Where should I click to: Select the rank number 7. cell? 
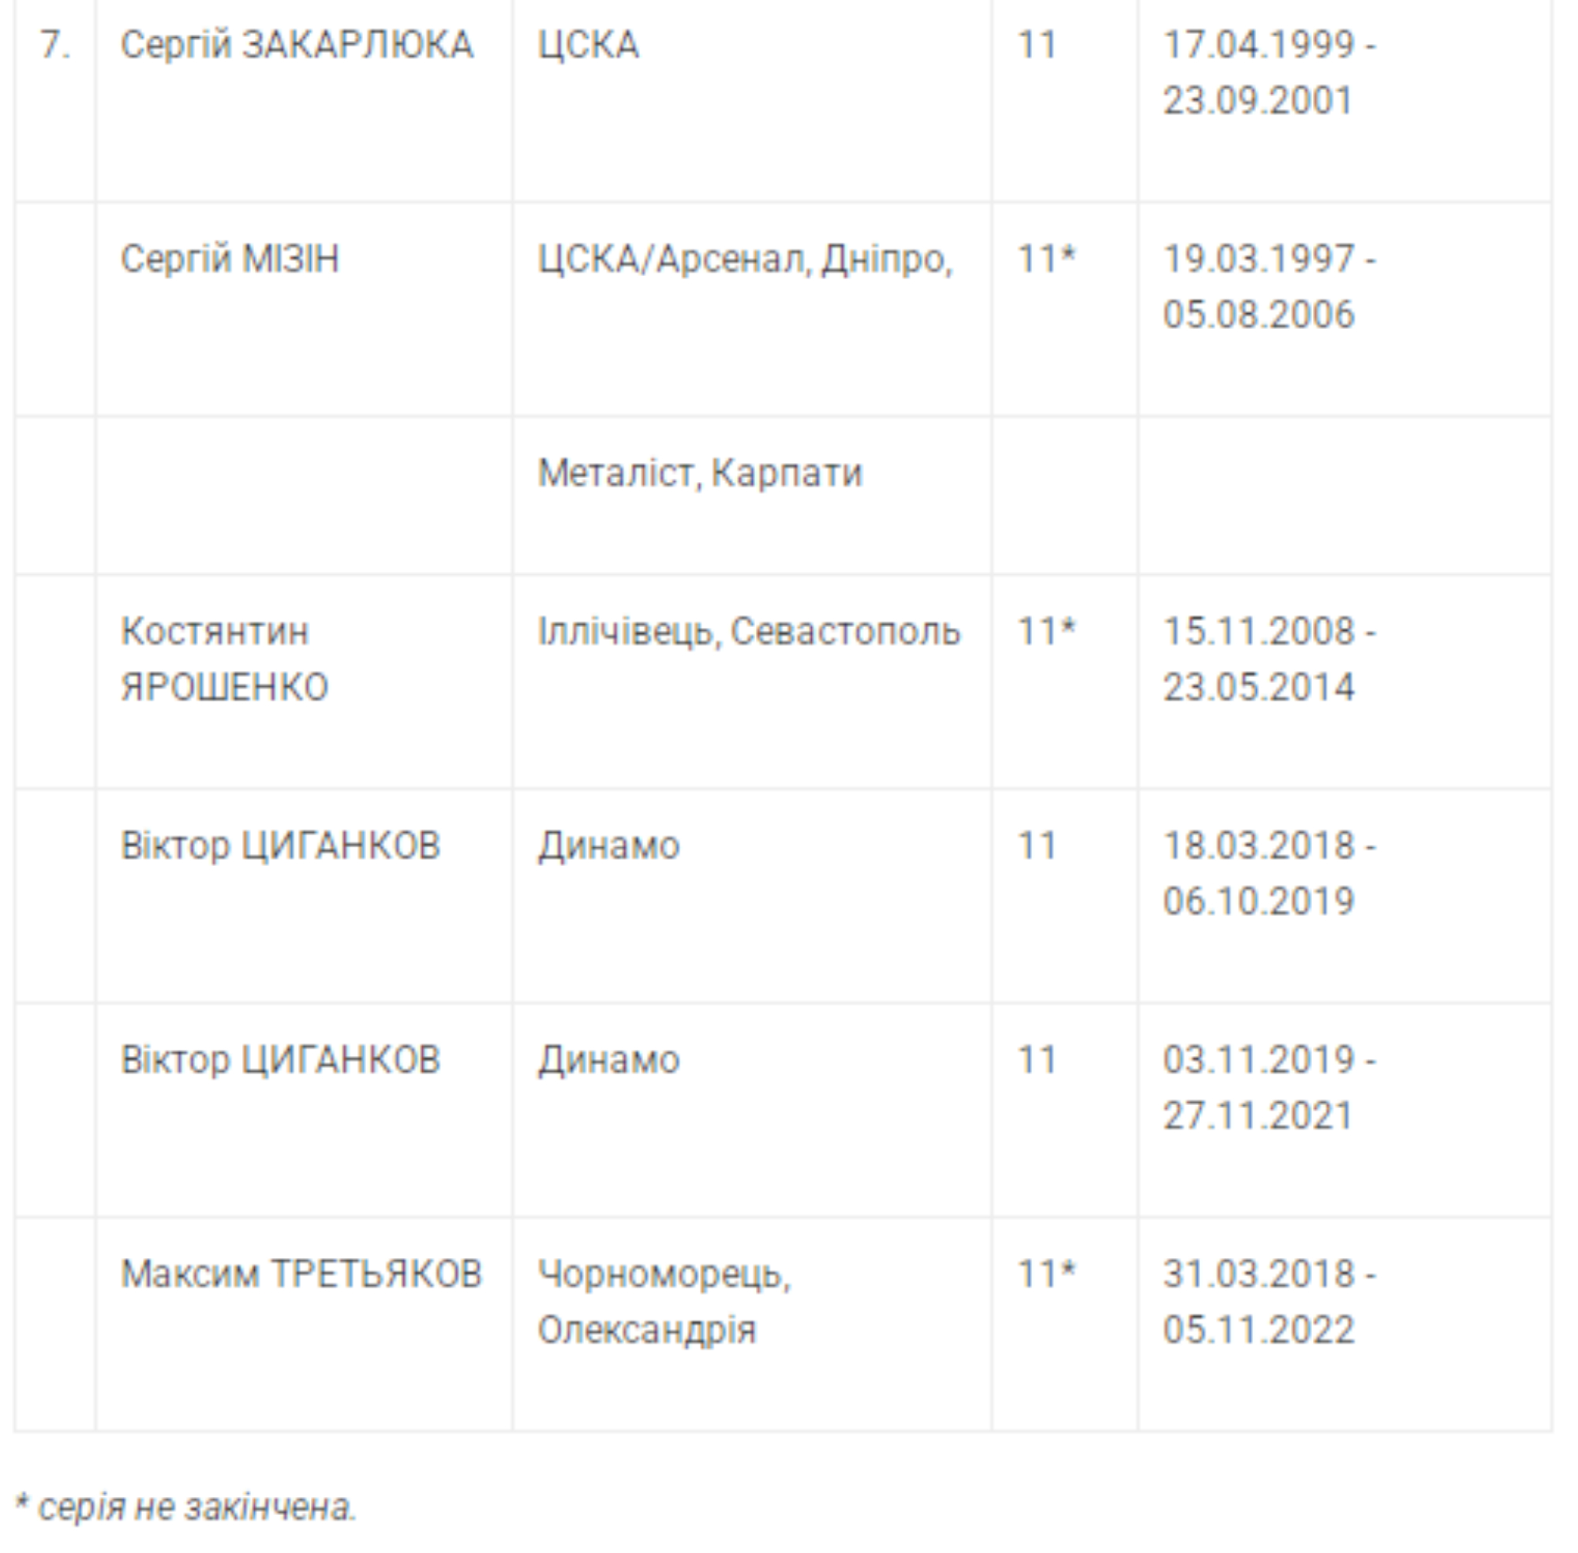pyautogui.click(x=54, y=45)
